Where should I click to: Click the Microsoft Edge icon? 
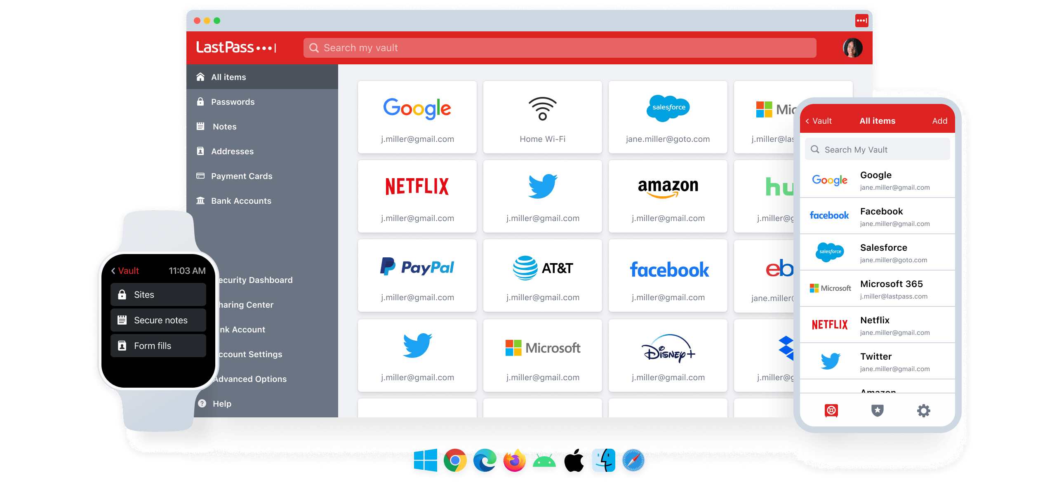[485, 460]
